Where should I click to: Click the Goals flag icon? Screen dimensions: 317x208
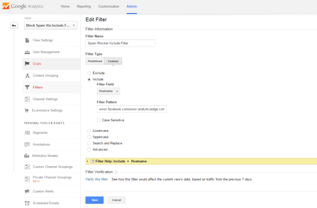click(27, 64)
